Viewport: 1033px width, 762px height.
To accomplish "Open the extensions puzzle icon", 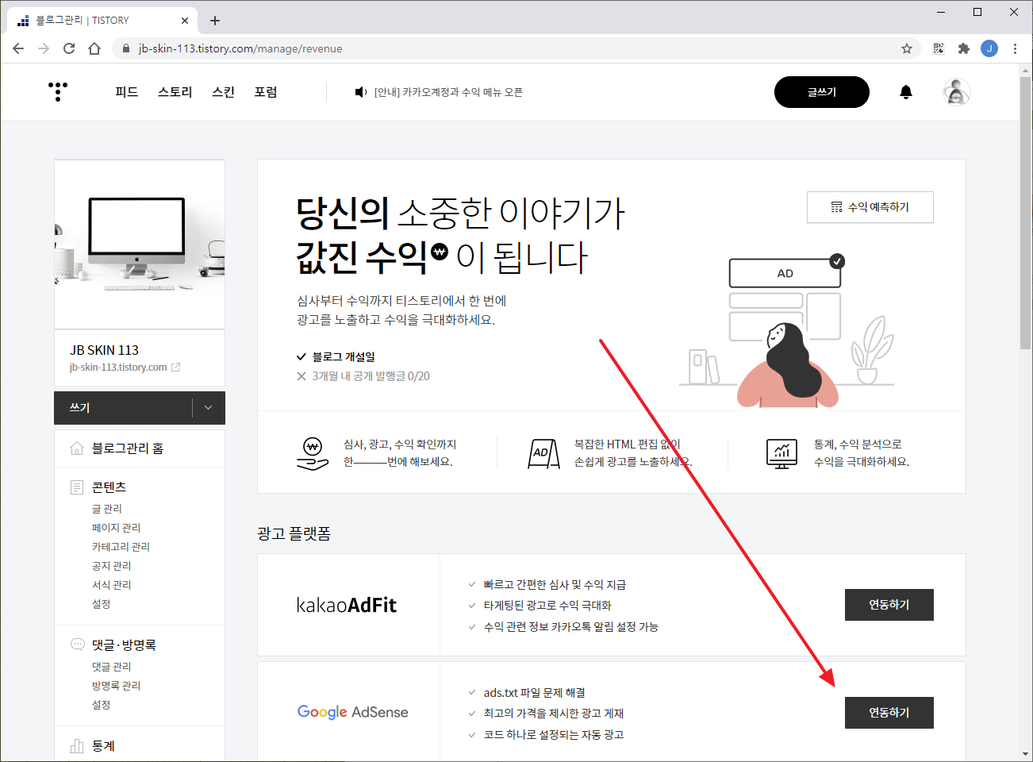I will pyautogui.click(x=964, y=48).
